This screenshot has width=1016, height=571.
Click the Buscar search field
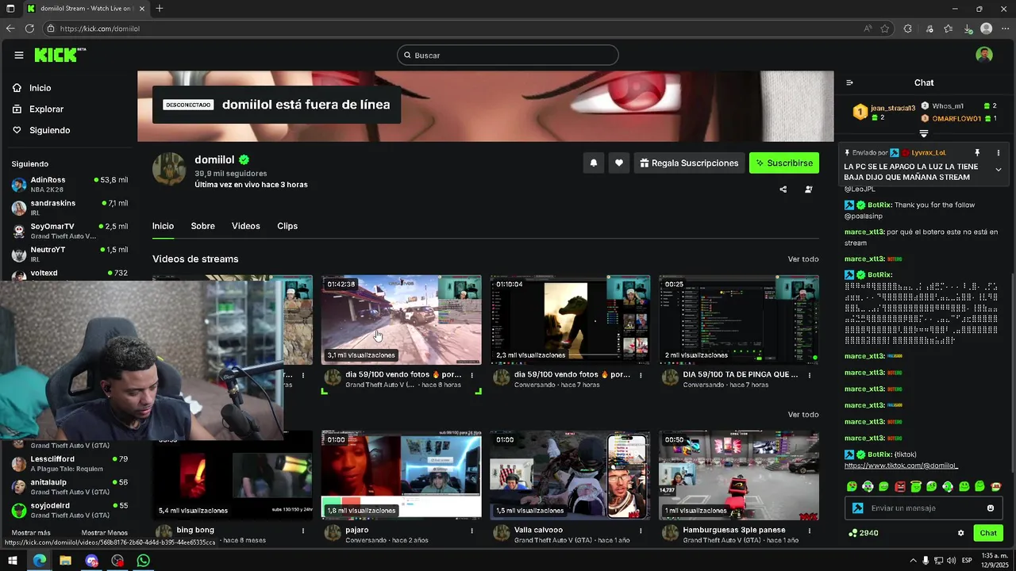tap(508, 55)
